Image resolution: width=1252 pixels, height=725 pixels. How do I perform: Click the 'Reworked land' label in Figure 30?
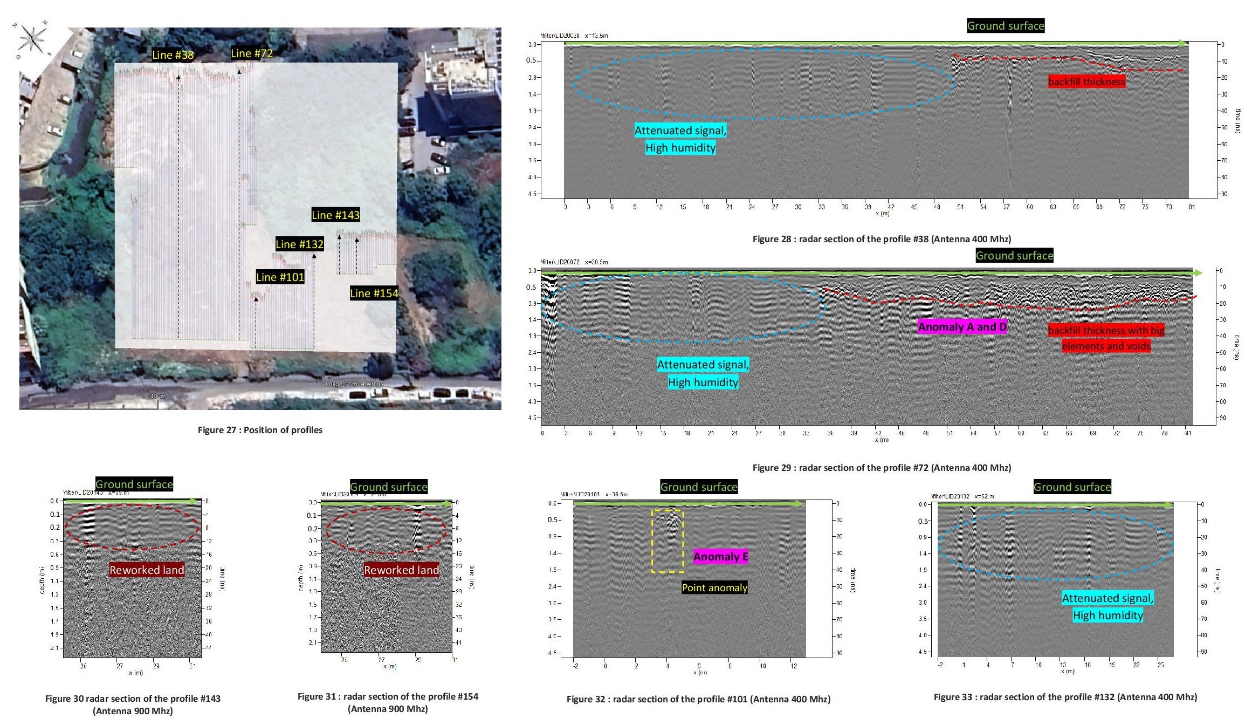click(x=147, y=570)
